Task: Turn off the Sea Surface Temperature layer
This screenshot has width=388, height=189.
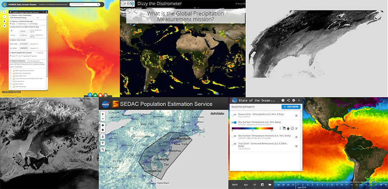Action: (234, 123)
